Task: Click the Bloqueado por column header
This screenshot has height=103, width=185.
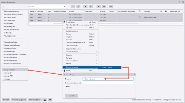Action: pyautogui.click(x=176, y=11)
